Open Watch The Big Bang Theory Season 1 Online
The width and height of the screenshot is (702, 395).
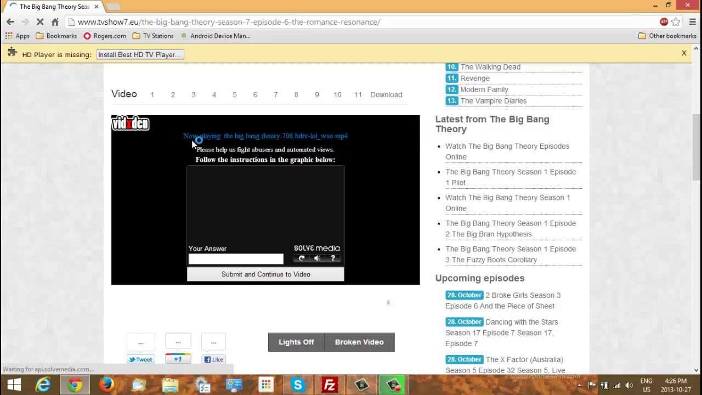[x=507, y=203]
